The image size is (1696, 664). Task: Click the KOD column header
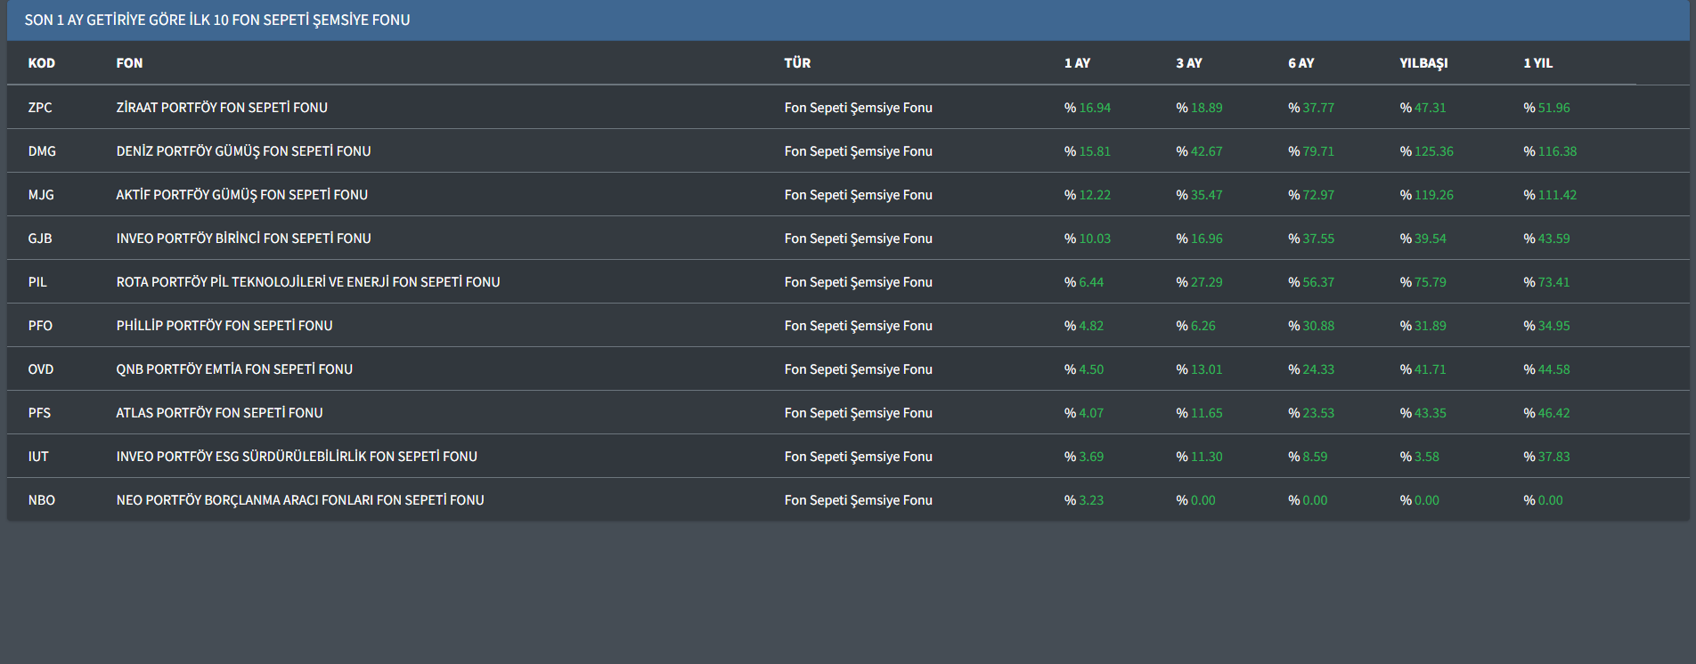coord(41,63)
